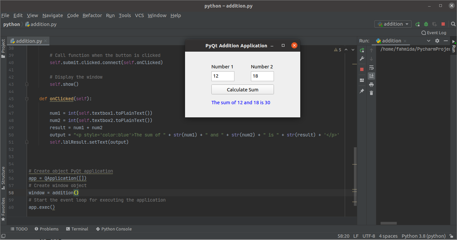Toggle soft-wrap in Run console
The image size is (457, 240).
pos(371,67)
